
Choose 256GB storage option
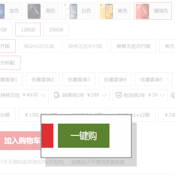pos(56,29)
